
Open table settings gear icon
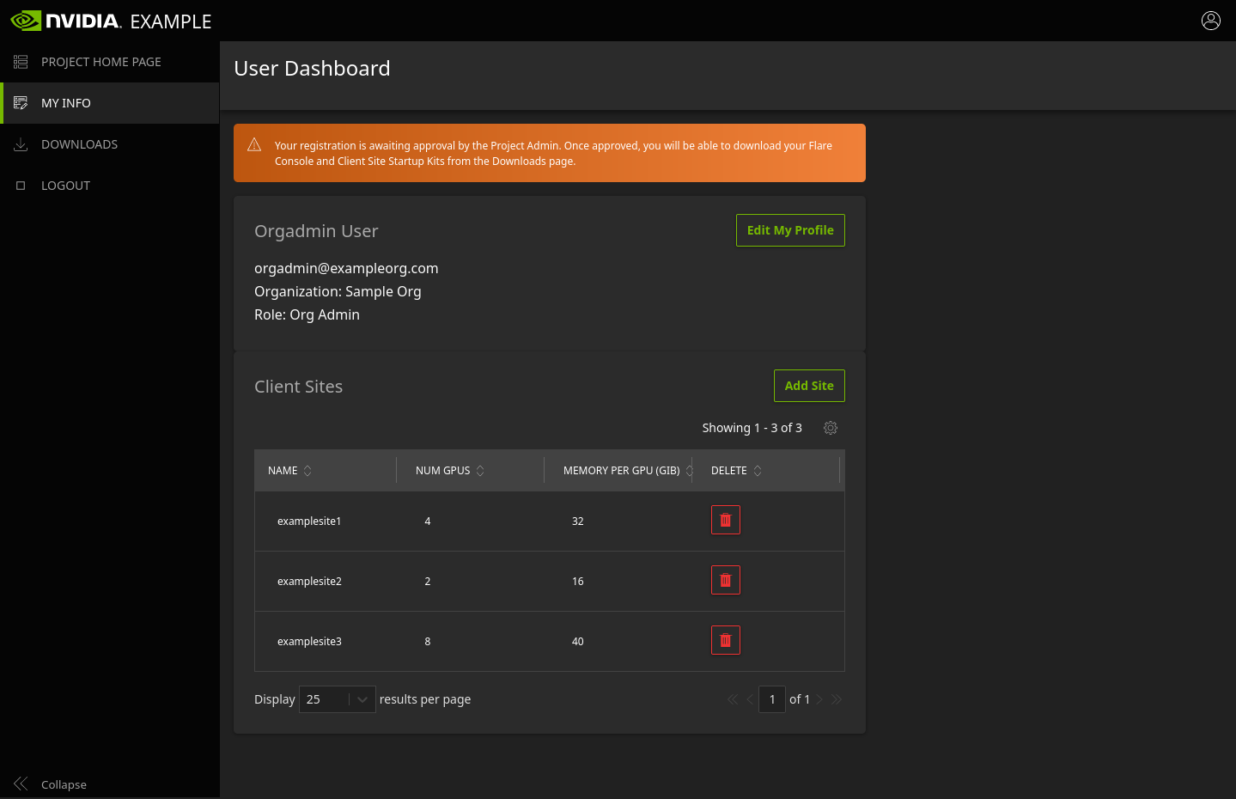831,428
